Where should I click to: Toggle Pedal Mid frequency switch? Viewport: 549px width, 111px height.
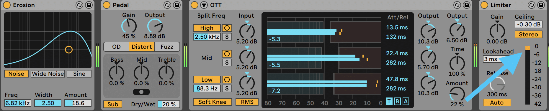coord(141,92)
